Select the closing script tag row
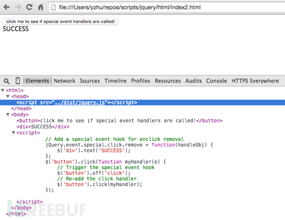285x220 pixels. [x=30, y=202]
